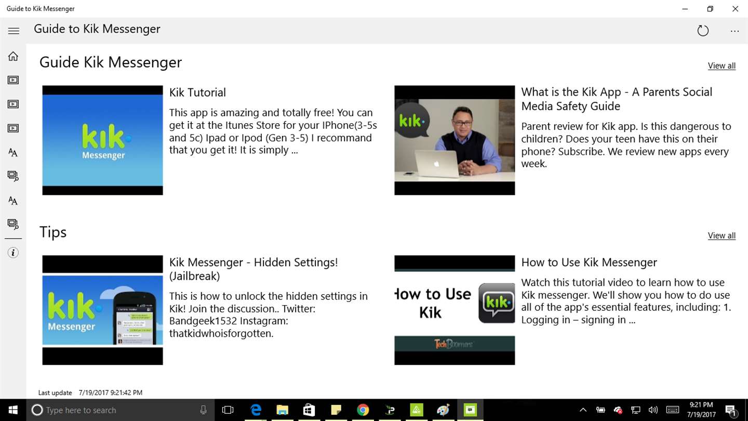Go to Home in the sidebar
Screen dimensions: 748x421
[13, 56]
